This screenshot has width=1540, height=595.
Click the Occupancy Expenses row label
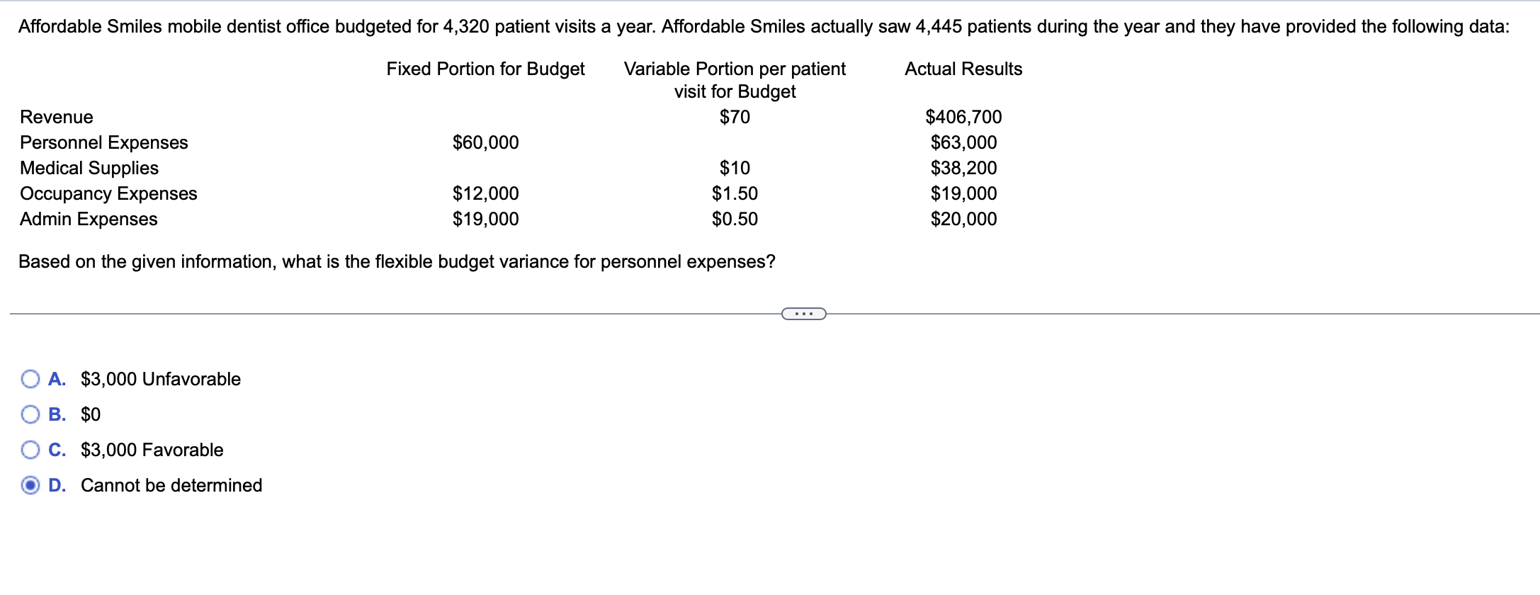[x=108, y=193]
